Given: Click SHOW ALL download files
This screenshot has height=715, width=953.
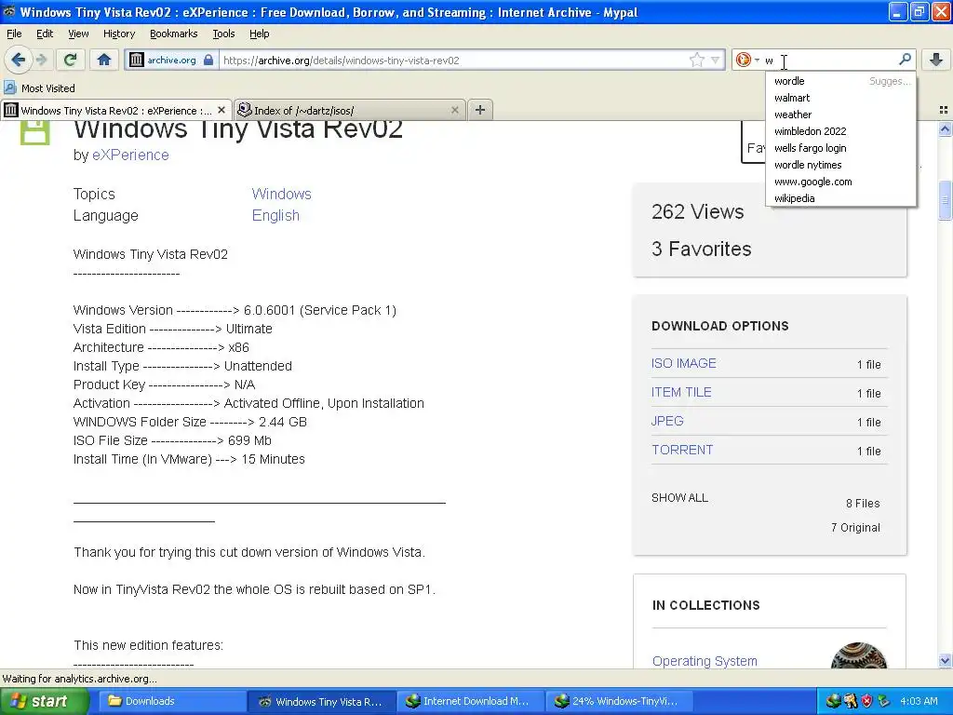Looking at the screenshot, I should tap(679, 498).
